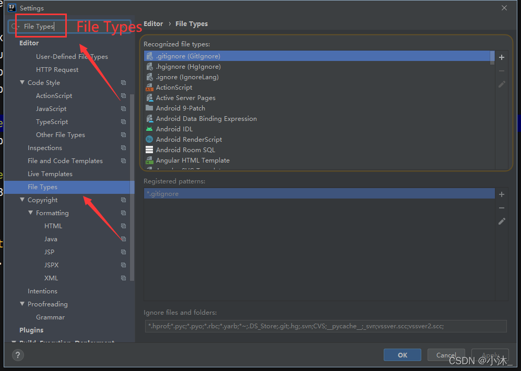Select Angular HTML Template file type

click(x=317, y=160)
